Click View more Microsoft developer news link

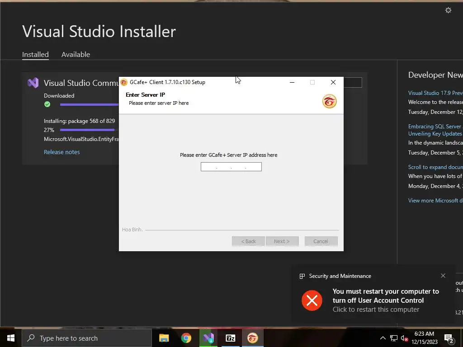pyautogui.click(x=435, y=201)
